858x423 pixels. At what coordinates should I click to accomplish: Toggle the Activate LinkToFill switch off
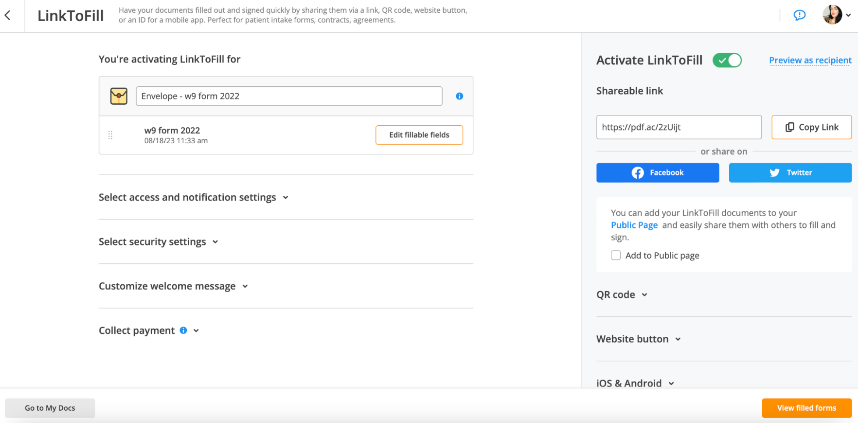tap(727, 60)
